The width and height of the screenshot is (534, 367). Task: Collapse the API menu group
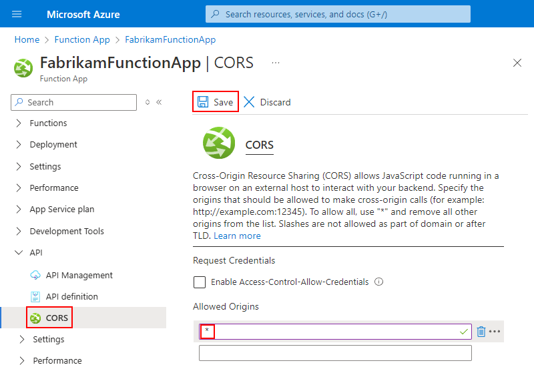(x=29, y=253)
